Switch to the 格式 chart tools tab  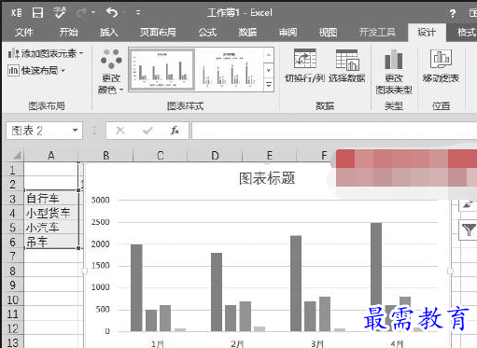(466, 32)
